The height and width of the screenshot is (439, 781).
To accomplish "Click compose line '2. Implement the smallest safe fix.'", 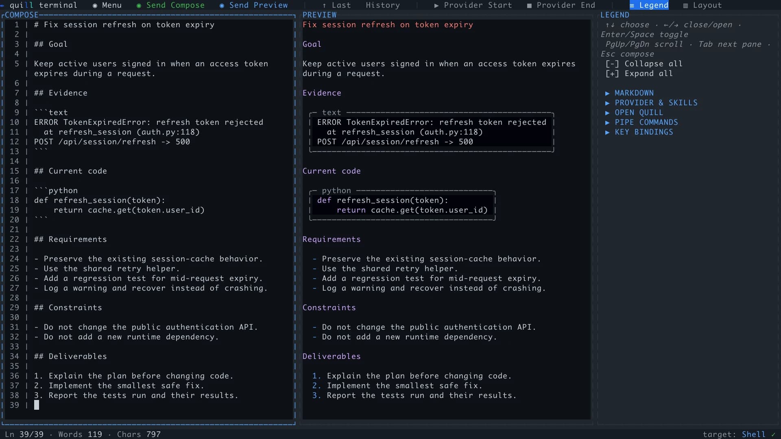I will 119,386.
